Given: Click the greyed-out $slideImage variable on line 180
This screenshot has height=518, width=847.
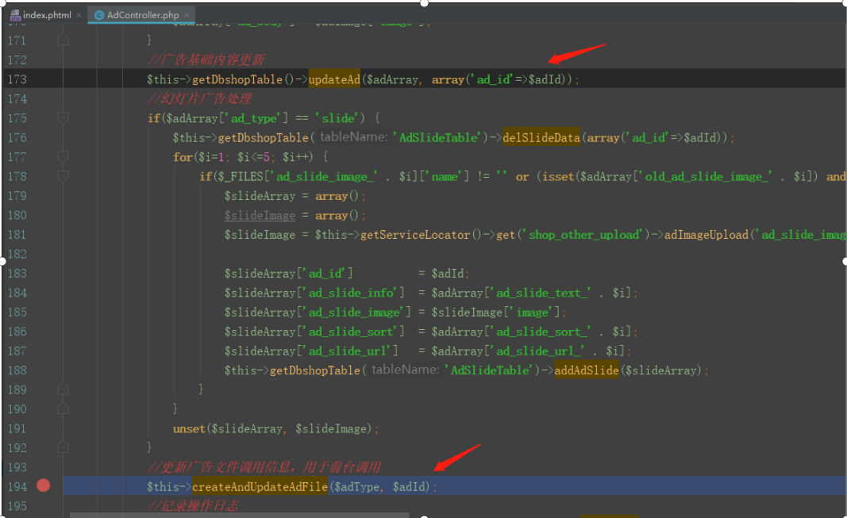Looking at the screenshot, I should [260, 215].
